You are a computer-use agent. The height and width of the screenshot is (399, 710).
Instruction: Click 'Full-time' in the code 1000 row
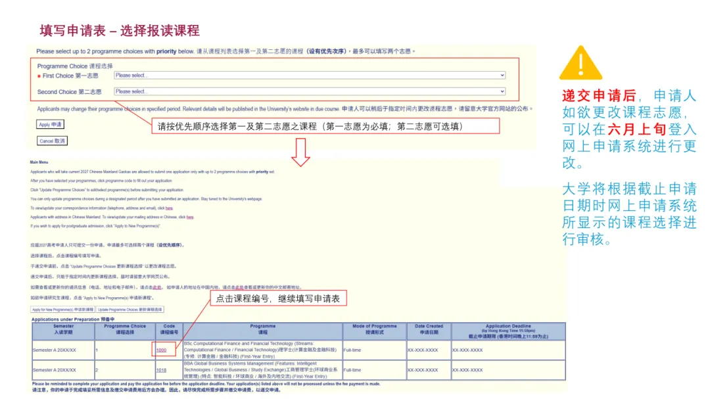coord(352,350)
